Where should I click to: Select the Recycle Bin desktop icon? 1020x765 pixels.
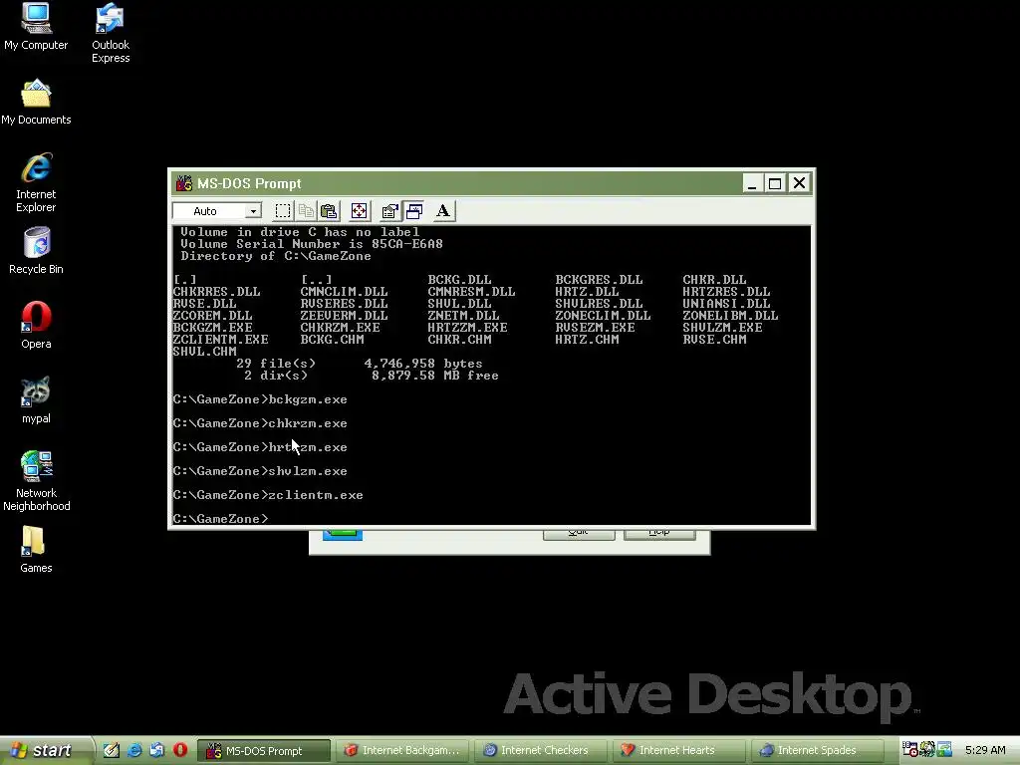36,250
